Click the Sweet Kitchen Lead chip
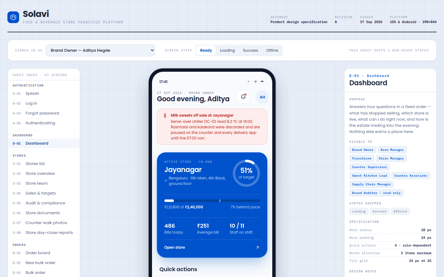444x277 pixels. point(369,176)
